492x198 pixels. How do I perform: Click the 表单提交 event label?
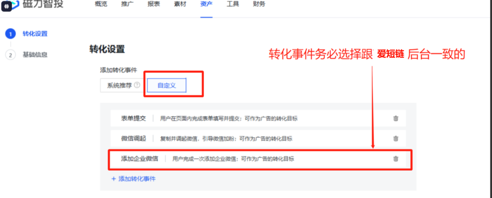pos(133,118)
